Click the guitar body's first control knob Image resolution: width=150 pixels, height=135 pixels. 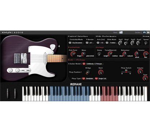pos(10,70)
